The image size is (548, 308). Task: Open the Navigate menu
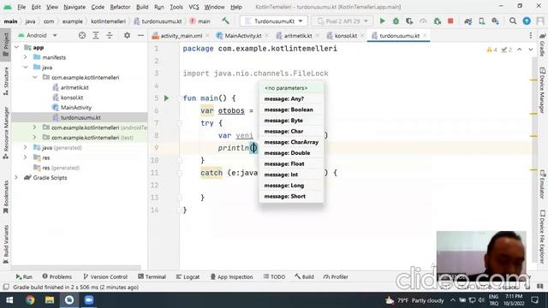click(74, 7)
